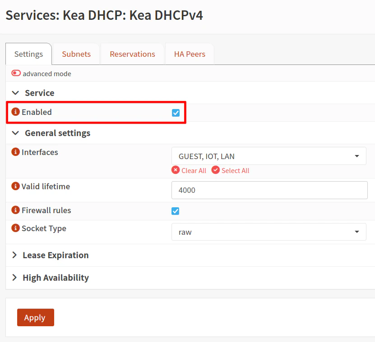This screenshot has height=342, width=375.
Task: Click the Clear All link text
Action: click(x=194, y=170)
